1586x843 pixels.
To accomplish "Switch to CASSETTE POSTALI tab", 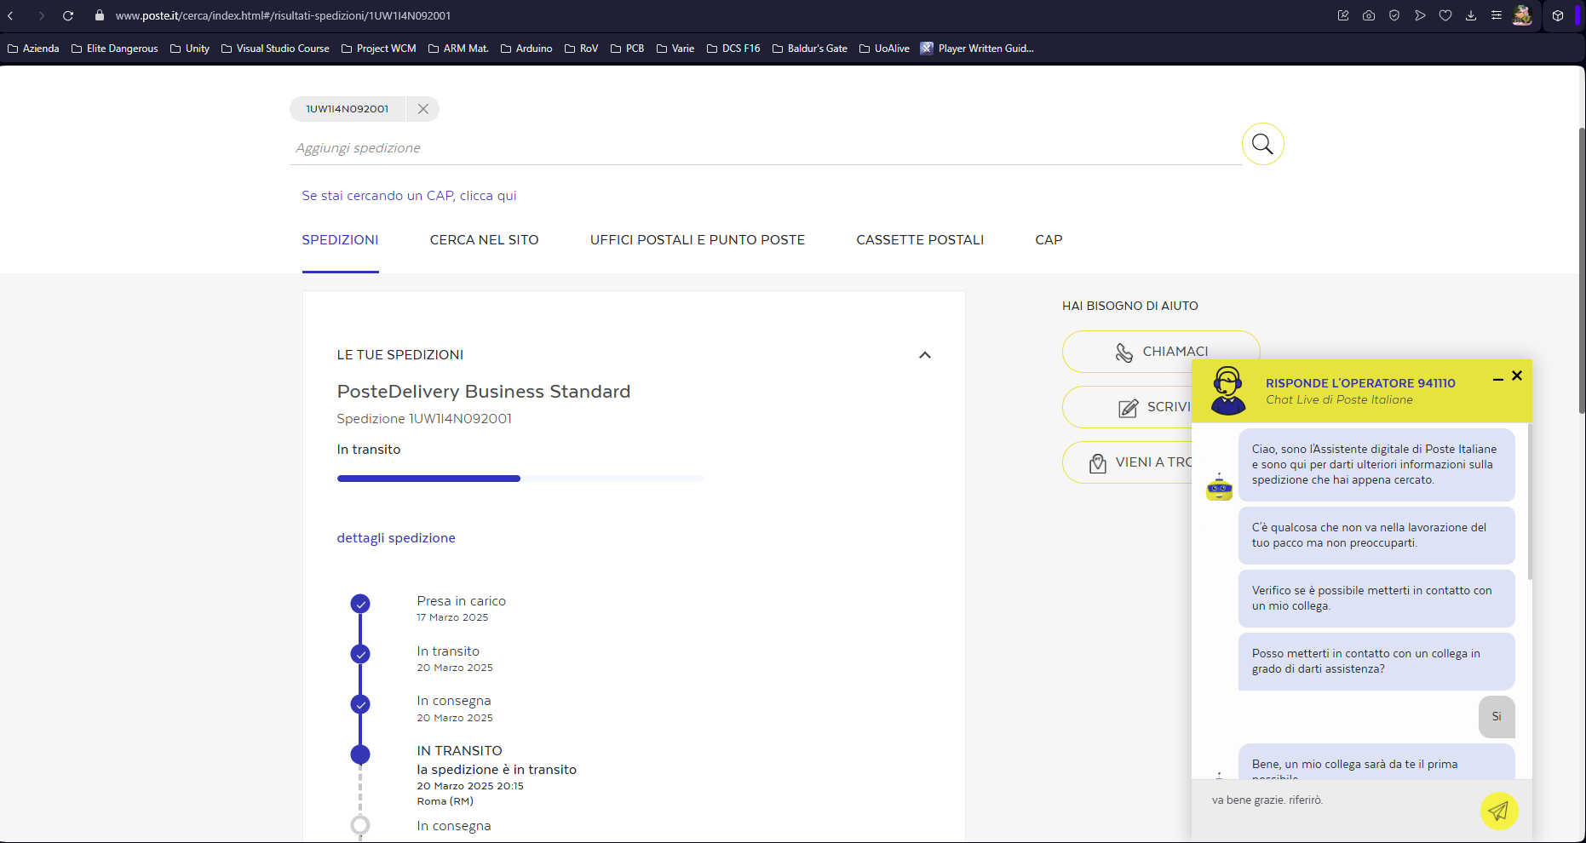I will click(x=920, y=240).
